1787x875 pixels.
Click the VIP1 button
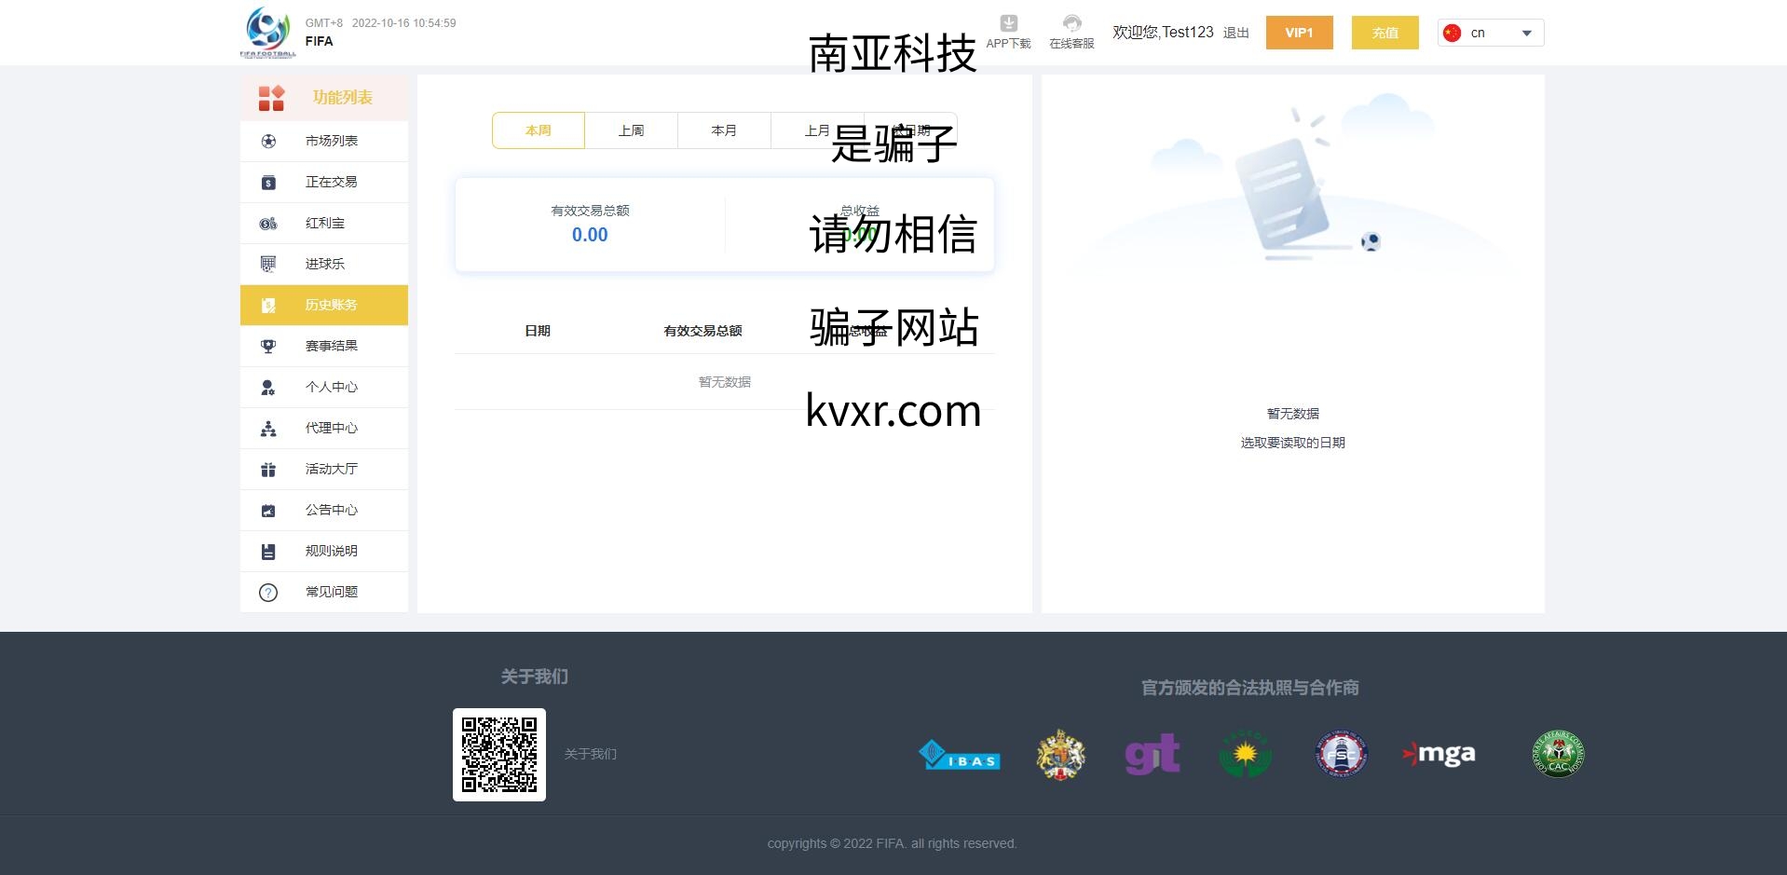[1300, 33]
